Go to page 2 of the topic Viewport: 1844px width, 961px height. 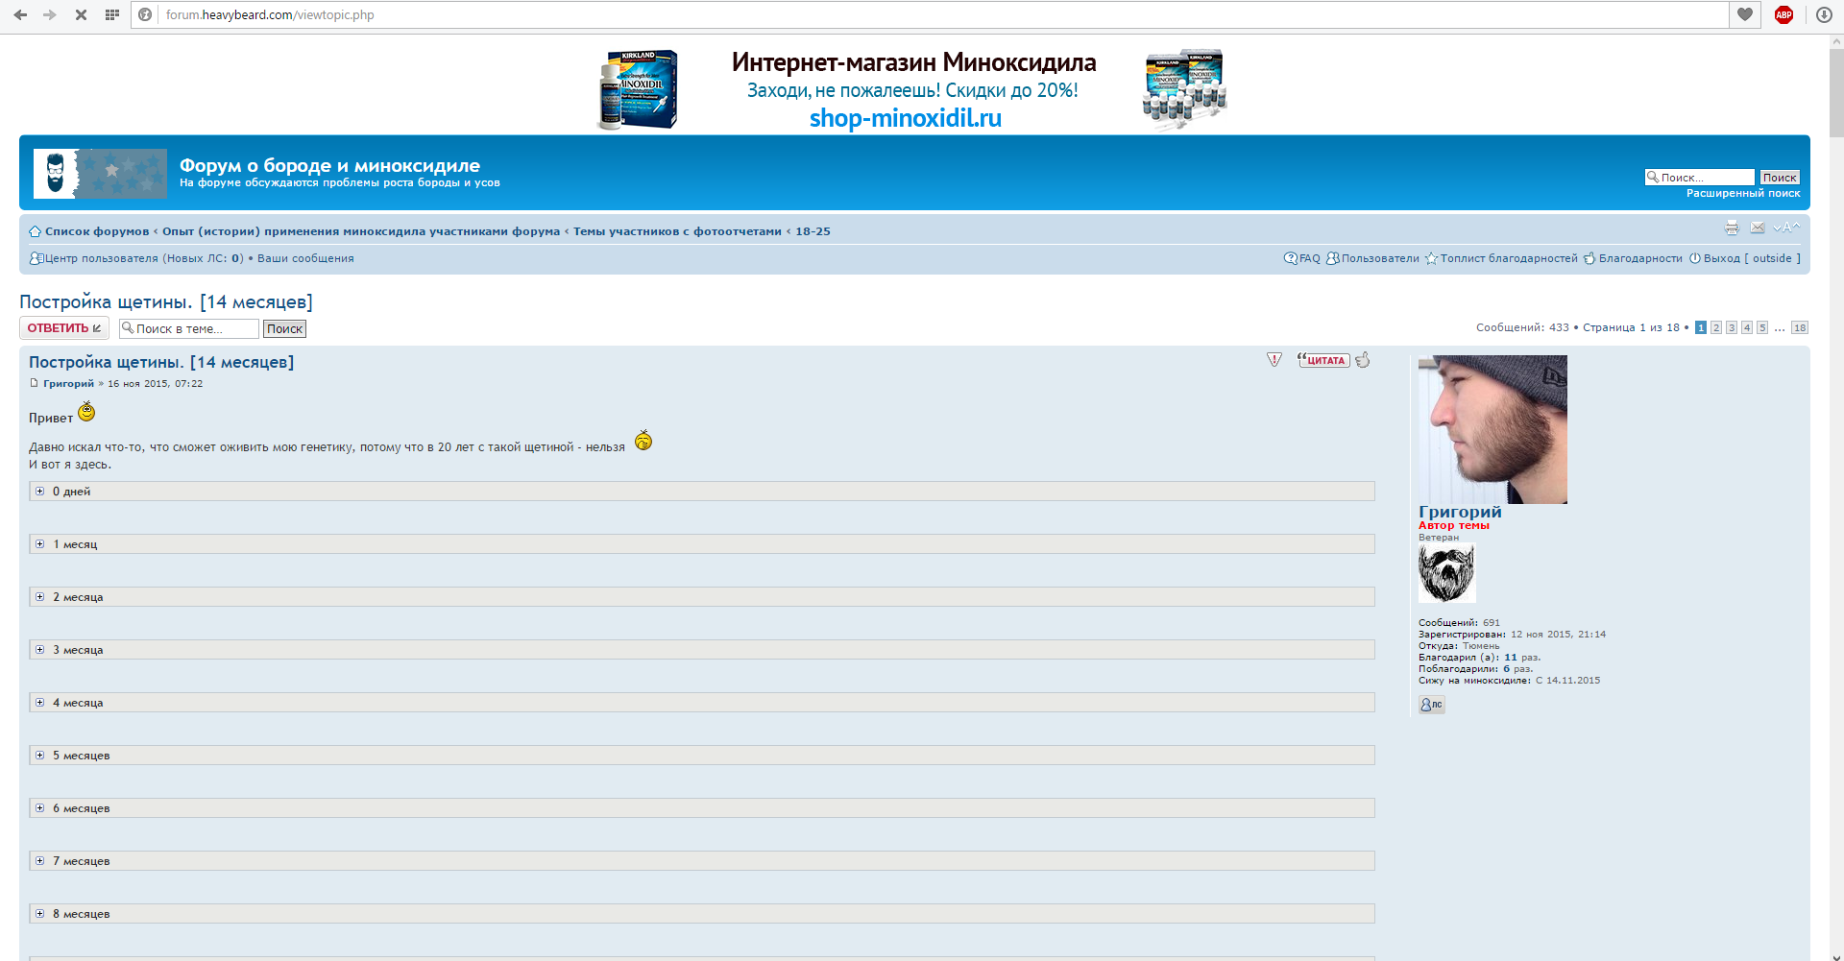tap(1716, 327)
